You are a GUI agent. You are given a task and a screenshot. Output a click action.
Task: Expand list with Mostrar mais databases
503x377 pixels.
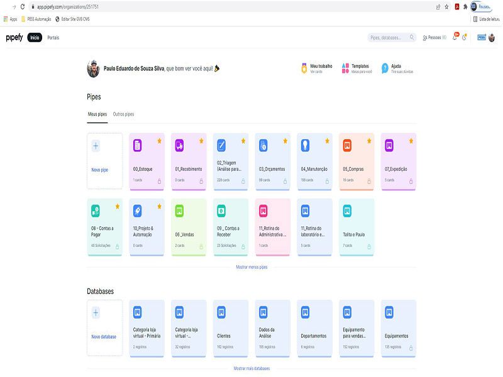[251, 368]
